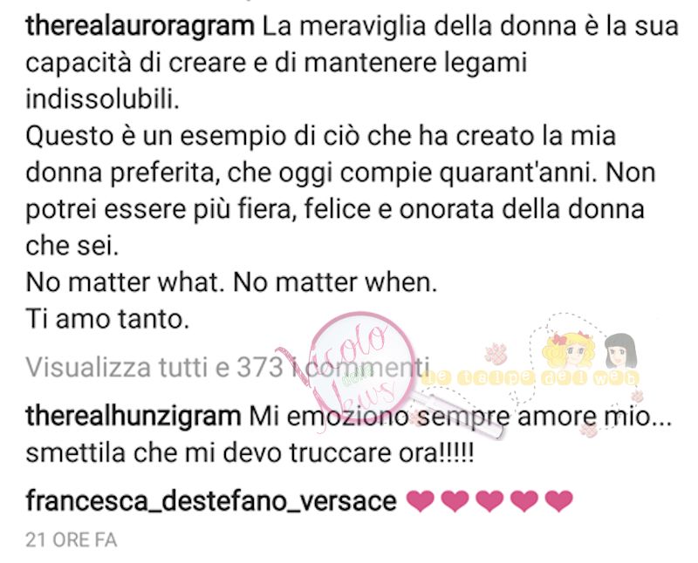This screenshot has width=698, height=563.
Task: Click the third pink heart emoji
Action: point(490,500)
